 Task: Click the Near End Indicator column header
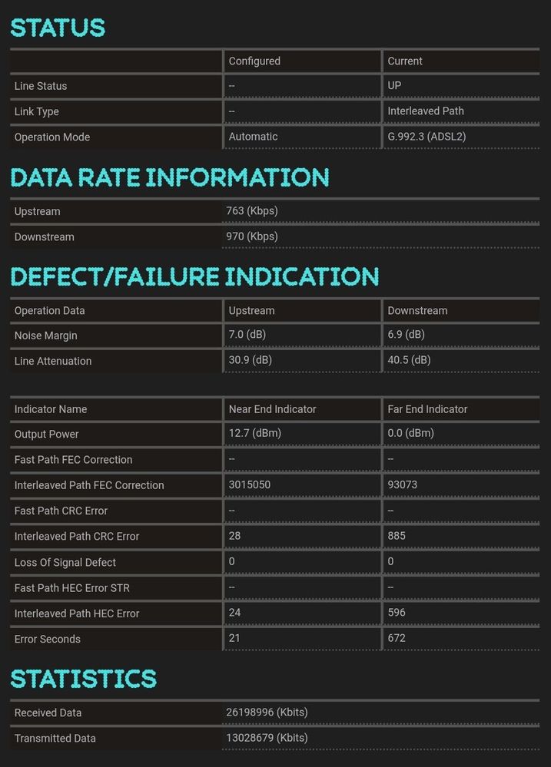pyautogui.click(x=272, y=409)
